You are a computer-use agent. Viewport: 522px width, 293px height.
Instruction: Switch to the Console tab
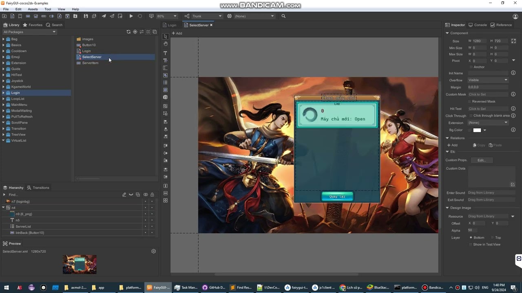[x=478, y=25]
